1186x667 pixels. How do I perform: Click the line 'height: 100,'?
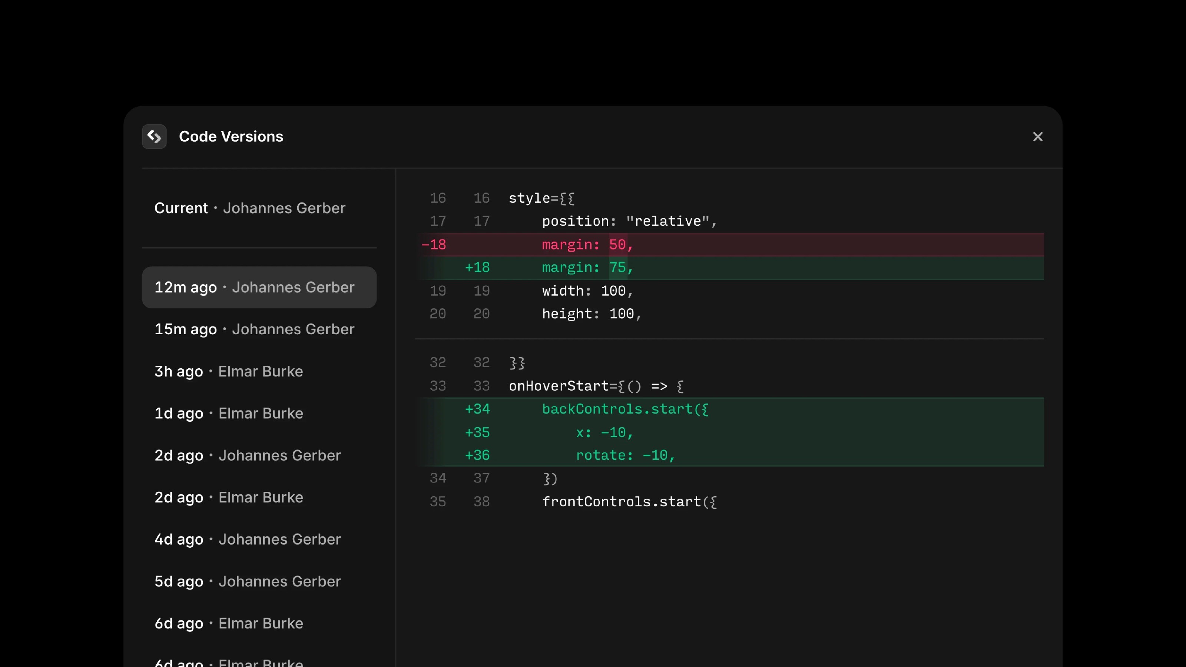click(x=592, y=314)
